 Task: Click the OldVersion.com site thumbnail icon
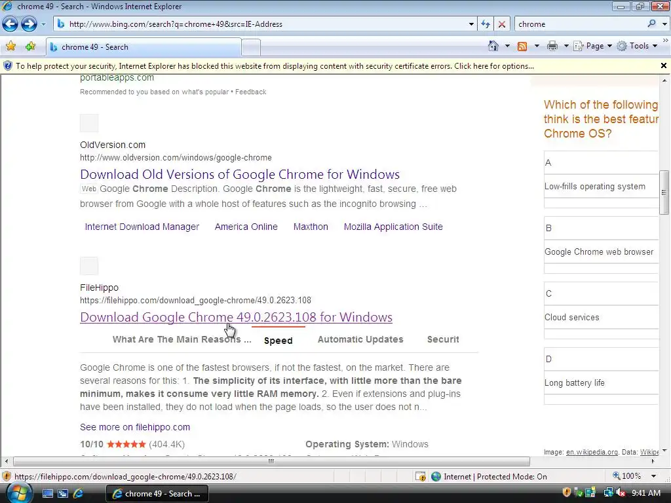pos(89,123)
